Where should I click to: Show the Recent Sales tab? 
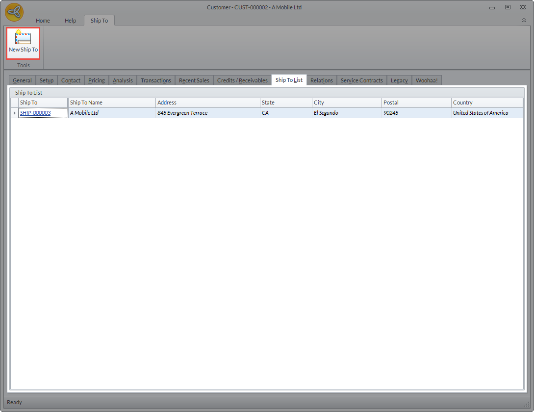click(x=194, y=80)
